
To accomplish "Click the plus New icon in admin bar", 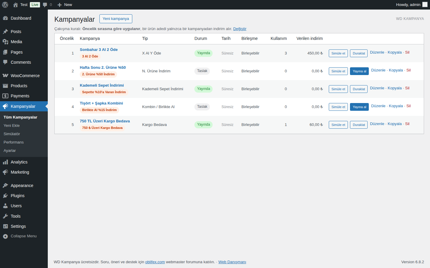I will 59,5.
